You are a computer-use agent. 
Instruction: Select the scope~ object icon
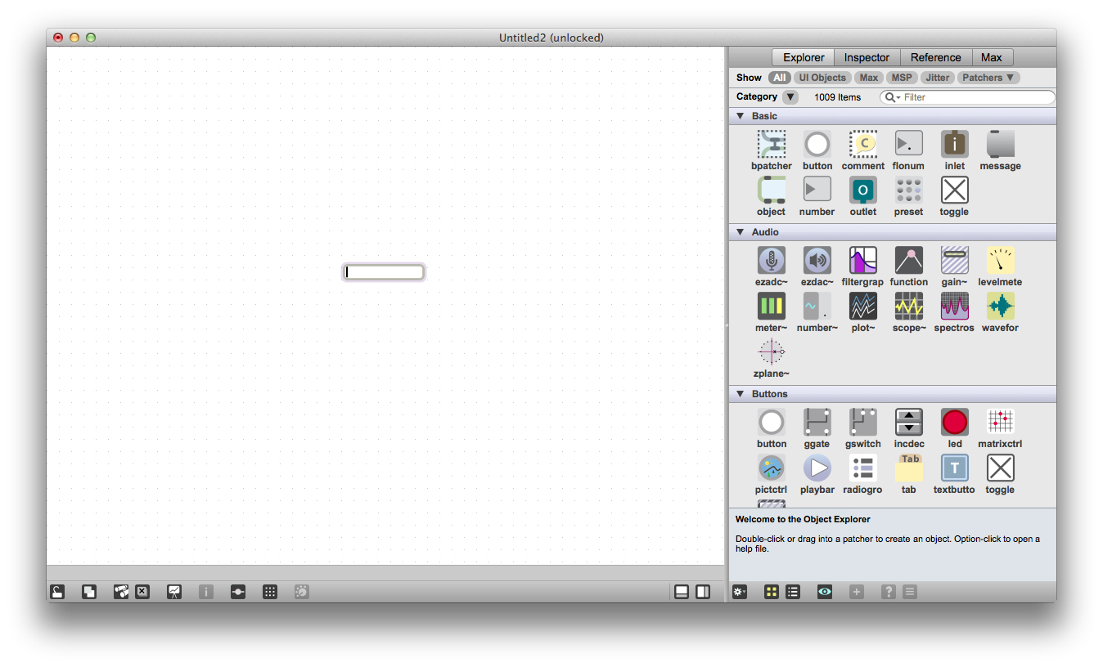908,307
